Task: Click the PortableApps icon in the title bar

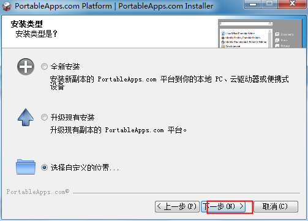Action: [7, 6]
